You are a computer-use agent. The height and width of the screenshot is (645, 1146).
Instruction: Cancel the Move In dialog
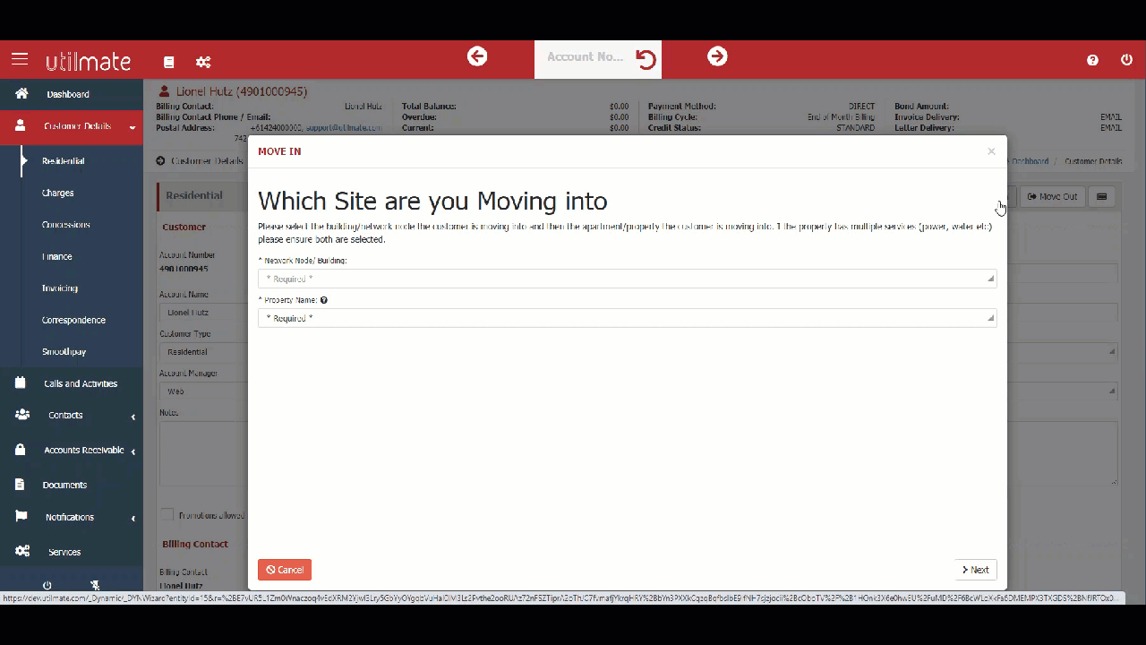click(x=284, y=570)
